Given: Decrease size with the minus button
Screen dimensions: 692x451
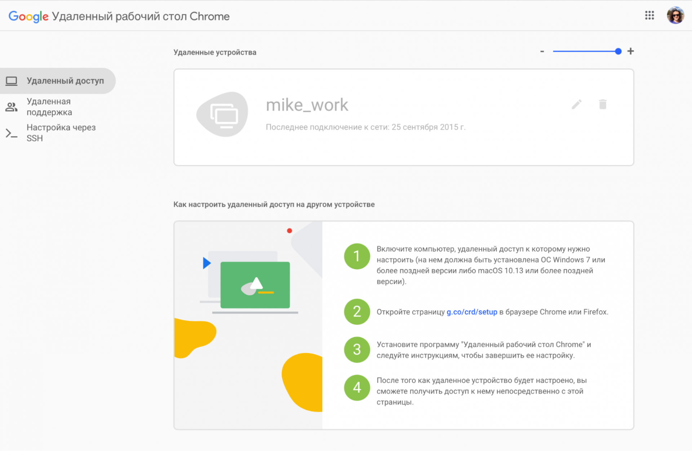Looking at the screenshot, I should coord(542,52).
